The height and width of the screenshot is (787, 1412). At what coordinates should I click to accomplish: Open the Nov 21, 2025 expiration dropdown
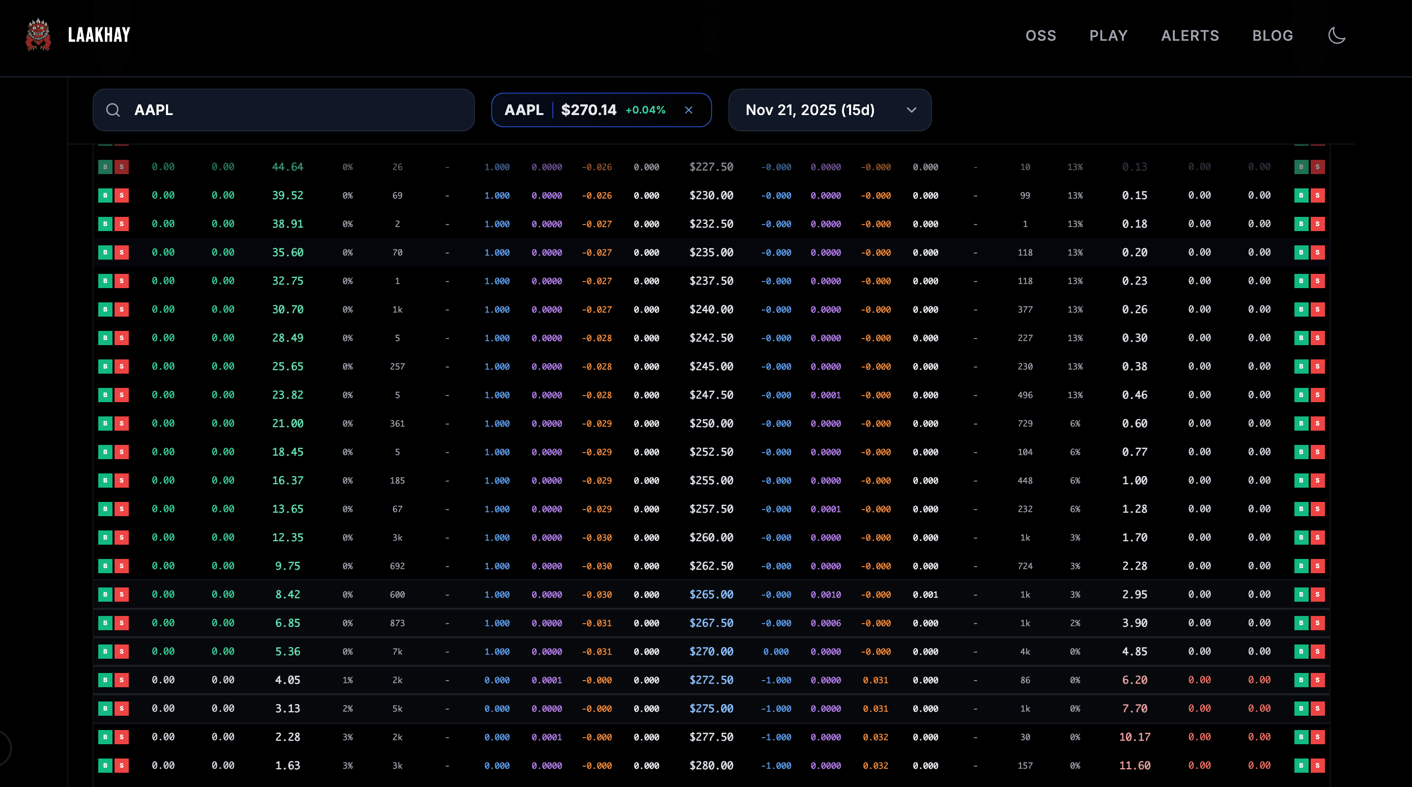(x=829, y=109)
